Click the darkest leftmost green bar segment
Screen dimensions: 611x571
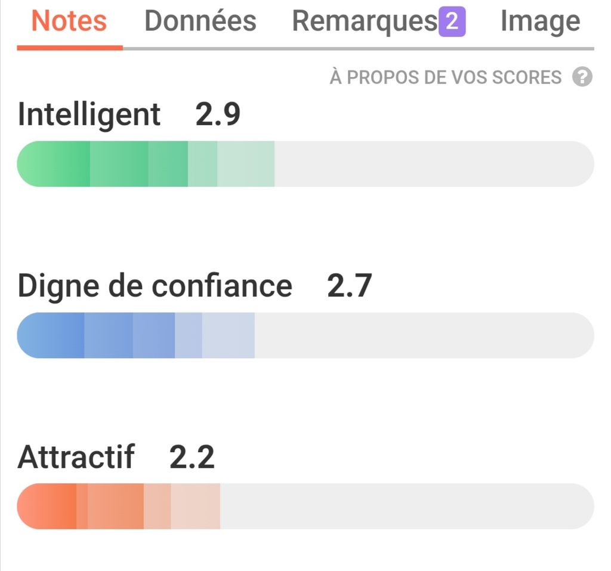pos(55,164)
